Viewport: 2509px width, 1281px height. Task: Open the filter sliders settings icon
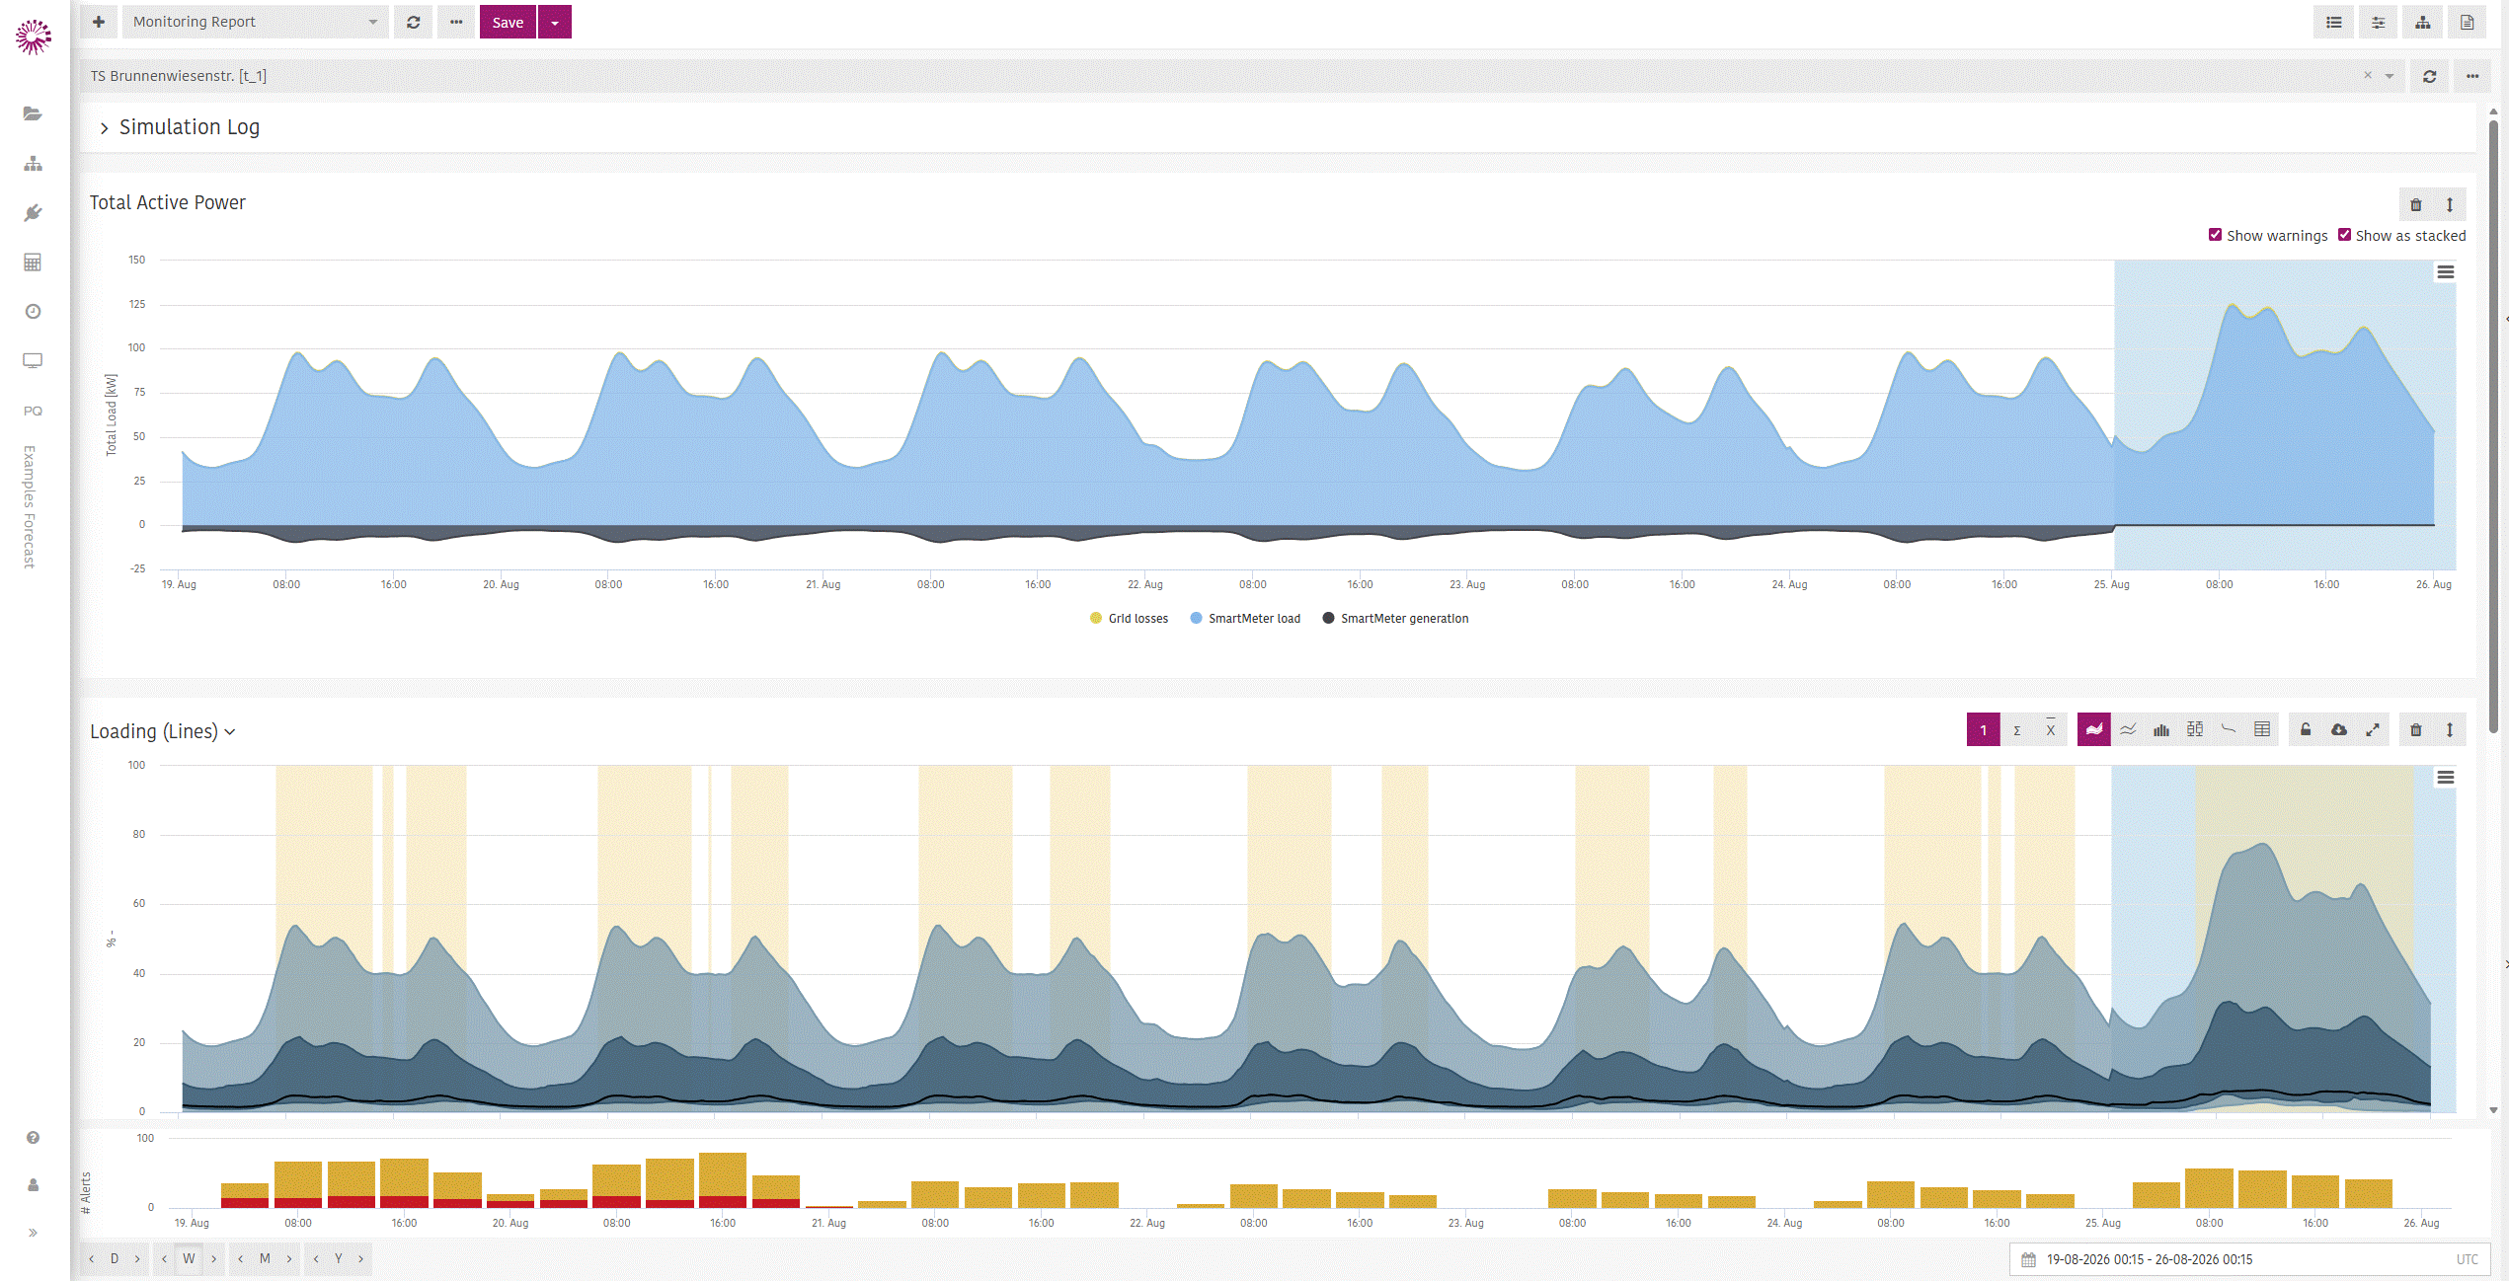click(2379, 23)
